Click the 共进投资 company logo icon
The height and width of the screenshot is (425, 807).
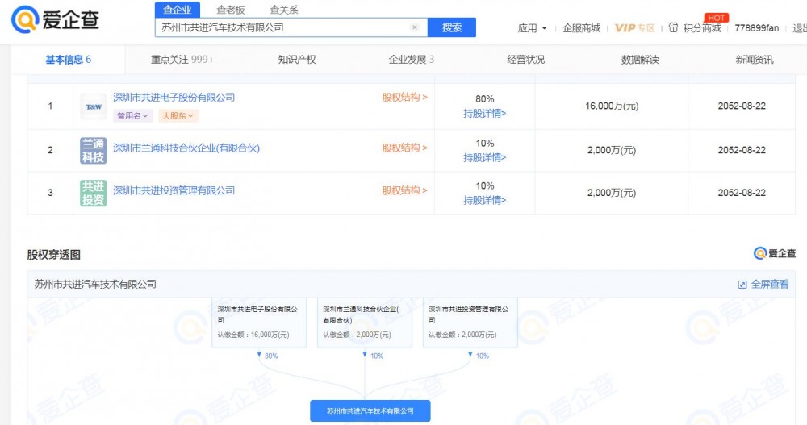click(x=93, y=193)
